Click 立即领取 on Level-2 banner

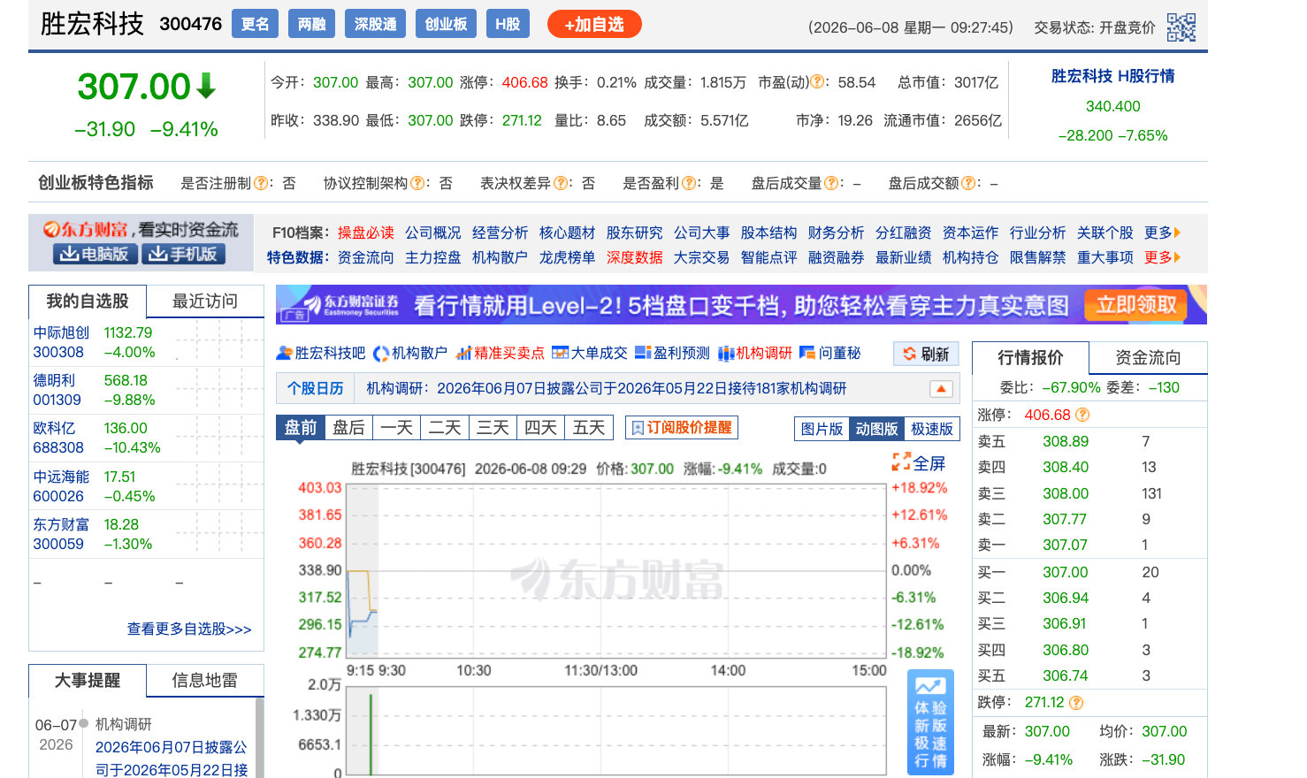1137,305
